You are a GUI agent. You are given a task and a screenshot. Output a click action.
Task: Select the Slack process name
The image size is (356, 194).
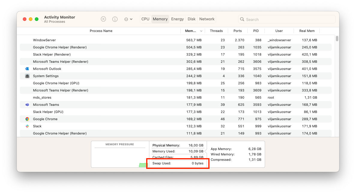pyautogui.click(x=37, y=126)
